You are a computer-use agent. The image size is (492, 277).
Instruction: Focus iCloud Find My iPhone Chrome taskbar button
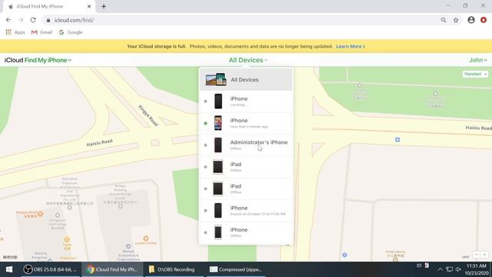pyautogui.click(x=113, y=269)
